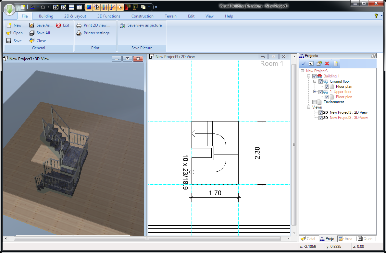The width and height of the screenshot is (386, 253).
Task: Toggle the grid icon in quick toolbar
Action: (89, 7)
